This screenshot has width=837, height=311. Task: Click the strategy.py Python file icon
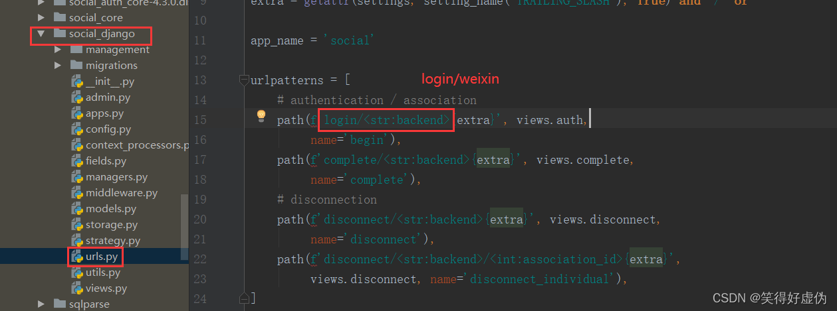[77, 241]
